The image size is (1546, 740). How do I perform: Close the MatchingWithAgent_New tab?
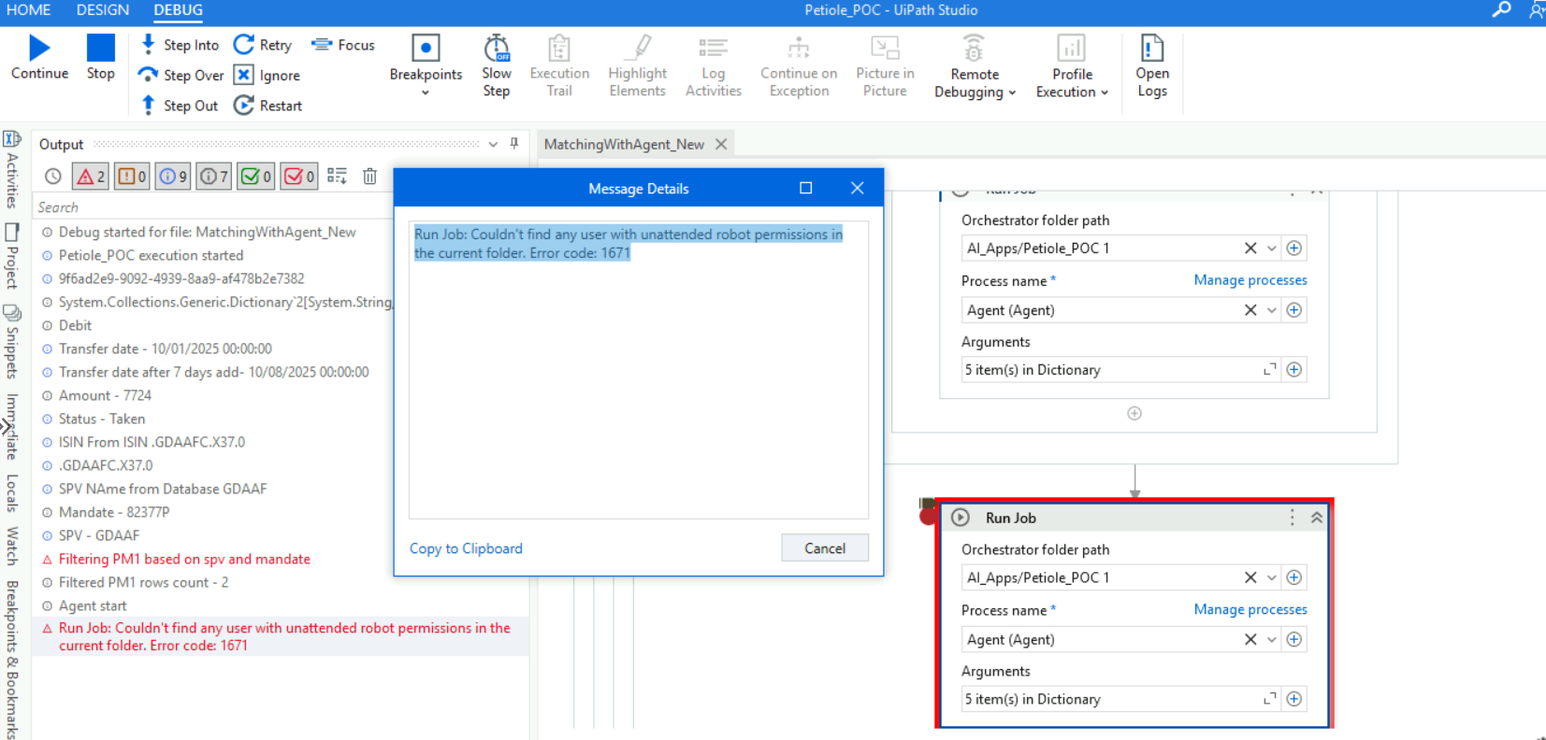(721, 144)
